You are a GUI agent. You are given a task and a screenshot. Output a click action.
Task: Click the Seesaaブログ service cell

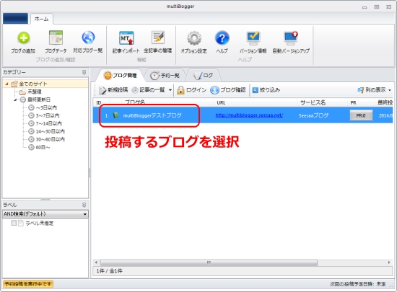point(313,115)
